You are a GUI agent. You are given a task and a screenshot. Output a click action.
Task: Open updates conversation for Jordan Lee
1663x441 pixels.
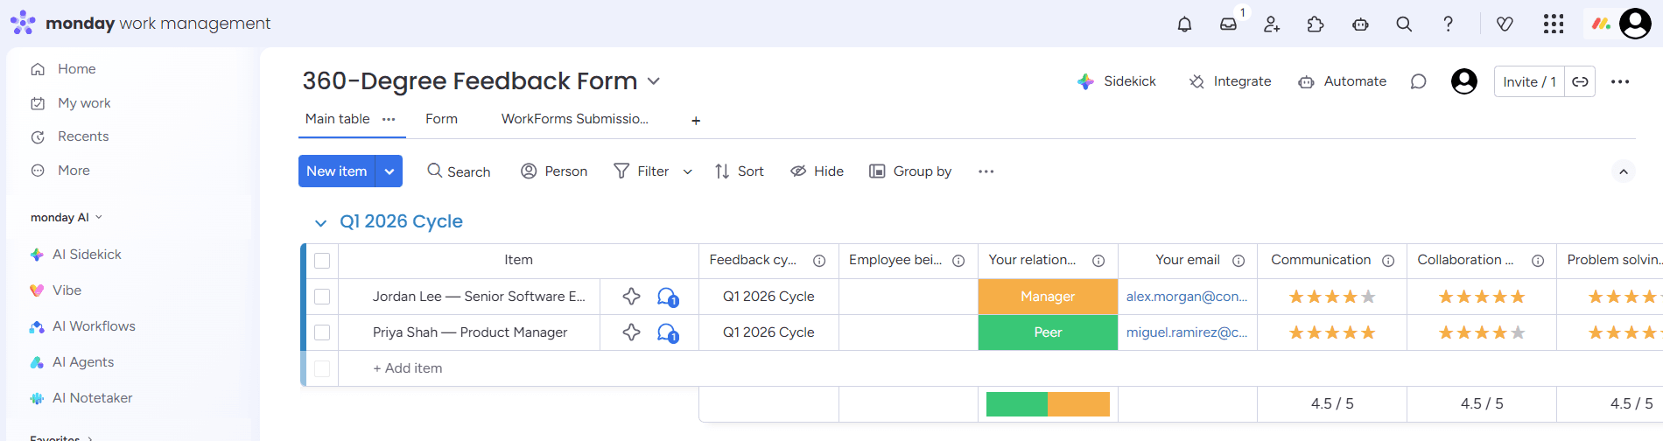click(667, 297)
